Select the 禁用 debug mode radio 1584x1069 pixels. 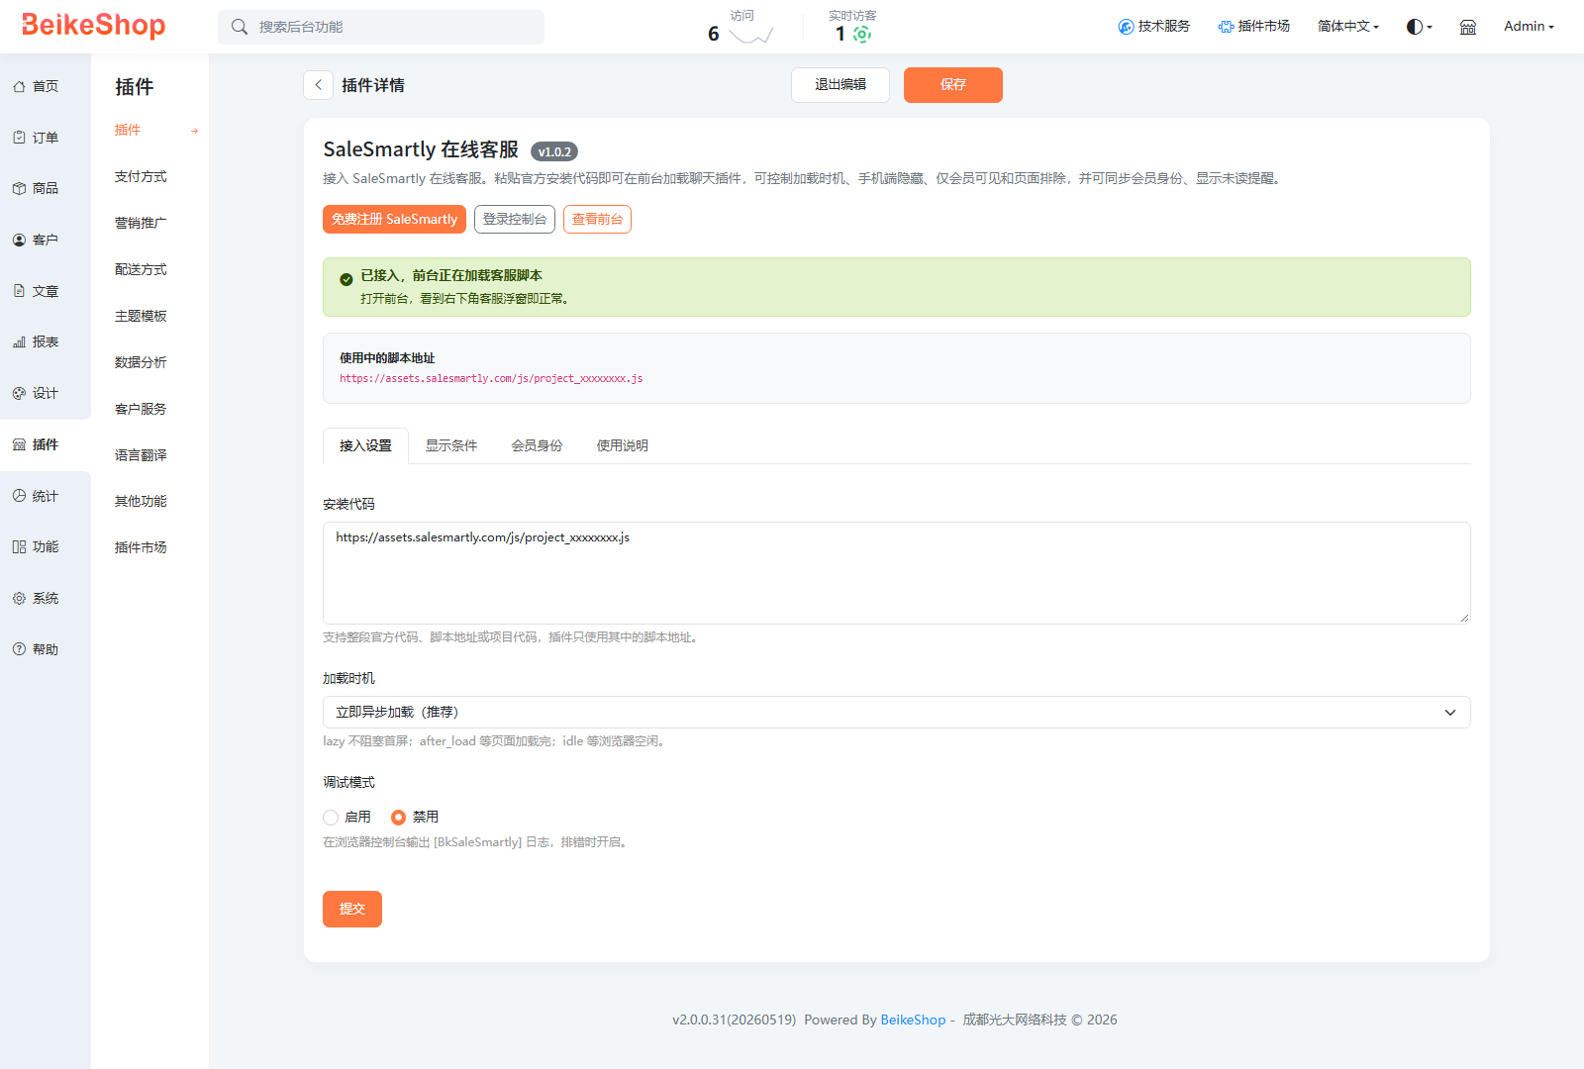tap(399, 818)
